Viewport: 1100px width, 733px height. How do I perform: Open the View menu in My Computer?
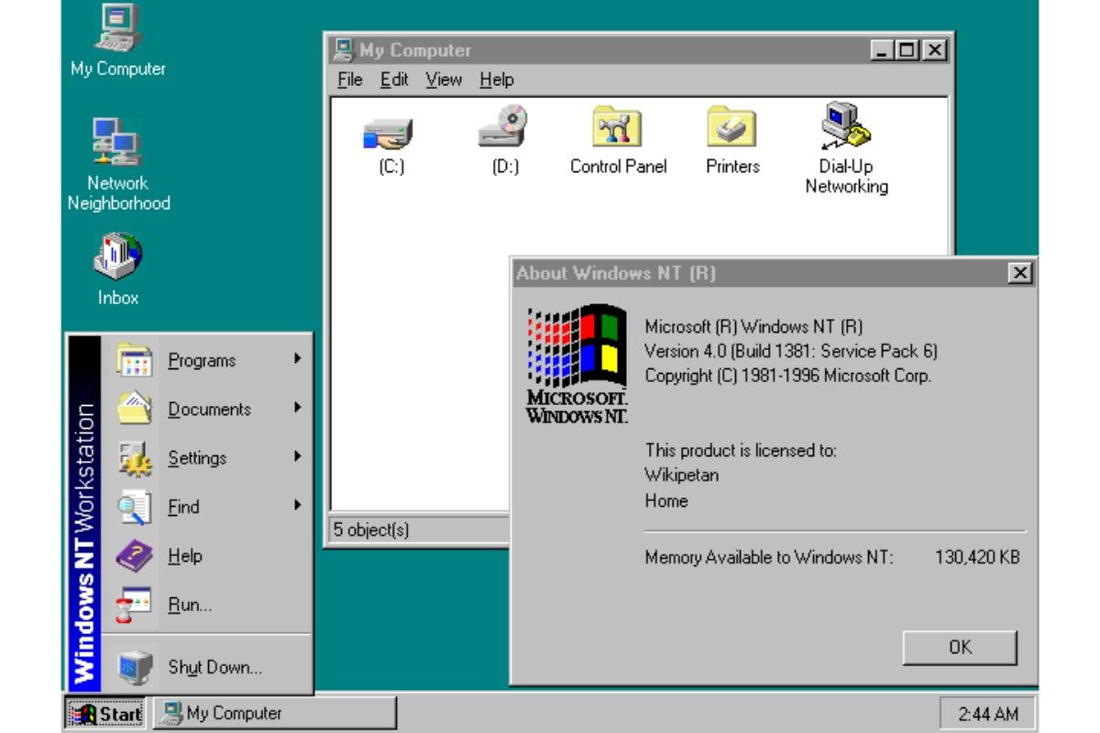[443, 80]
